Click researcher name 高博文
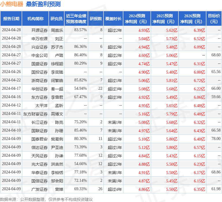 [57, 114]
